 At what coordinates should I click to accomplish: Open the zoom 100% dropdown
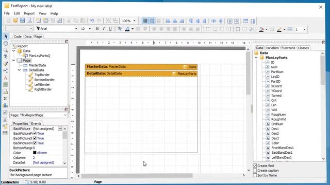tap(134, 21)
